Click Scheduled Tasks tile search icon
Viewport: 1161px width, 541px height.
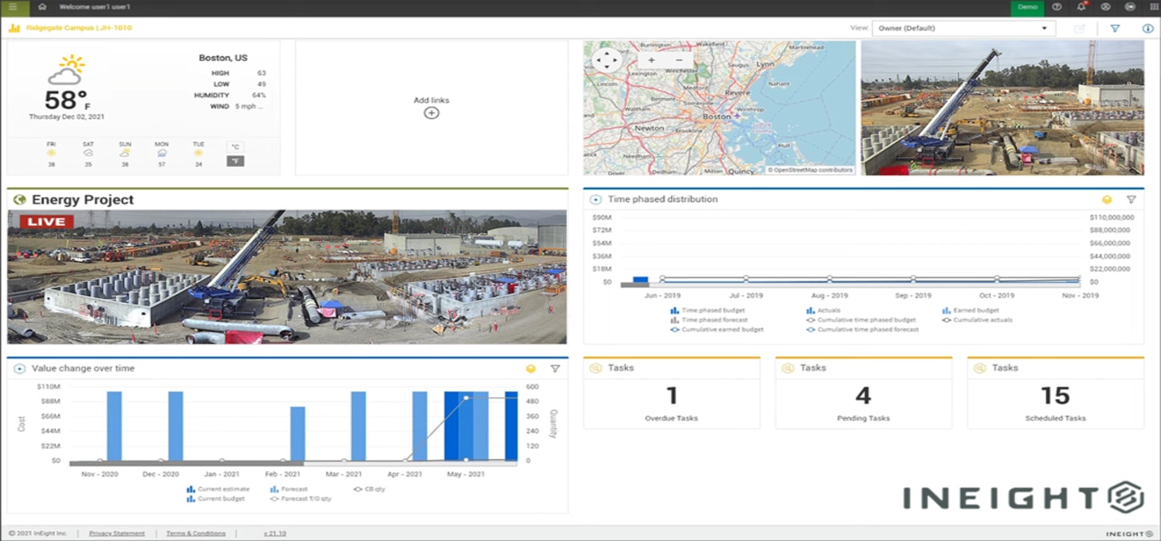pos(979,368)
